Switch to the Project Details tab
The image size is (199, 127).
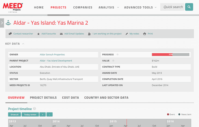click(x=43, y=98)
